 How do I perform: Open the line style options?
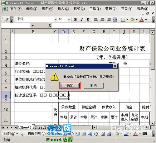(144, 134)
